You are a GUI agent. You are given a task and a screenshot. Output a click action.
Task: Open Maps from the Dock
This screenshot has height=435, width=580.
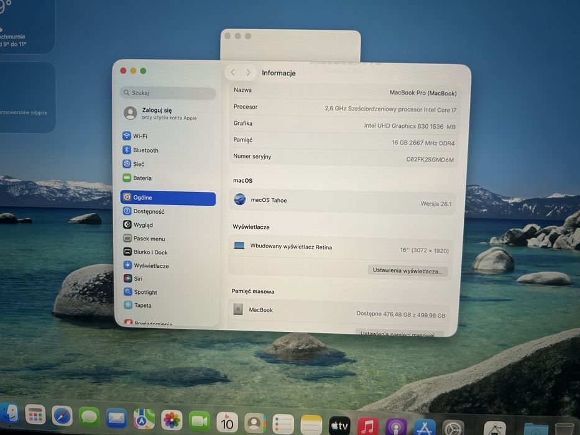pos(144,419)
